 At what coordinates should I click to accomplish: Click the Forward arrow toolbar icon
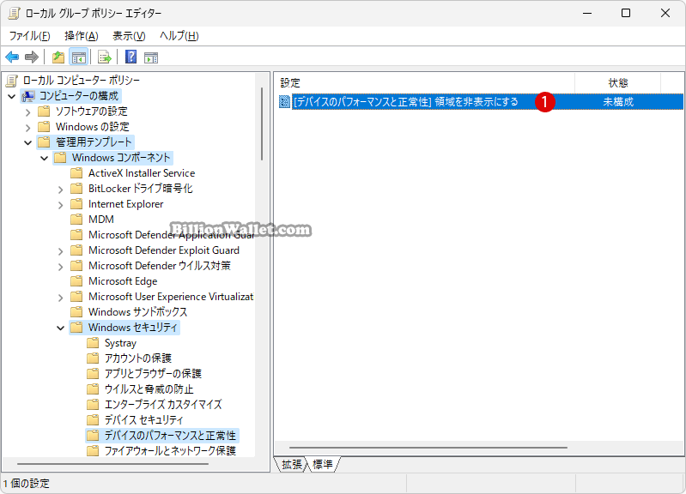point(32,57)
